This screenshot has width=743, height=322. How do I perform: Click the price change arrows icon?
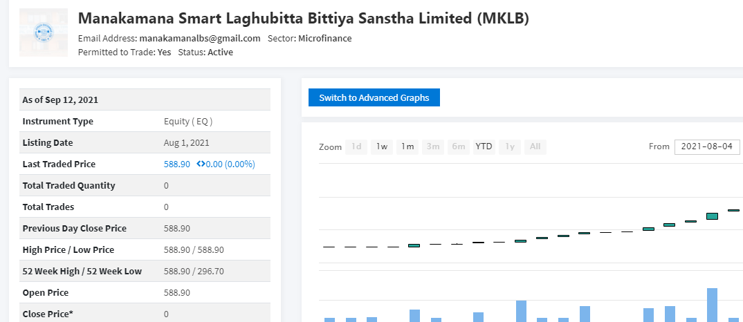click(201, 164)
